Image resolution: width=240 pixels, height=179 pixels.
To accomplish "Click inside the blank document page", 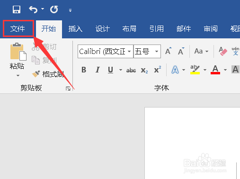I will pyautogui.click(x=192, y=143).
